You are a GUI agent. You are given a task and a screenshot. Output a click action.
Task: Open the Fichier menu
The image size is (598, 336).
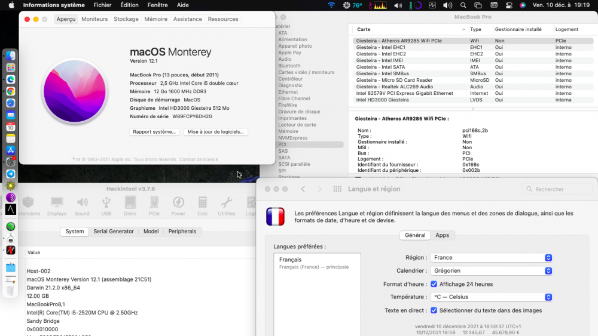pyautogui.click(x=102, y=5)
